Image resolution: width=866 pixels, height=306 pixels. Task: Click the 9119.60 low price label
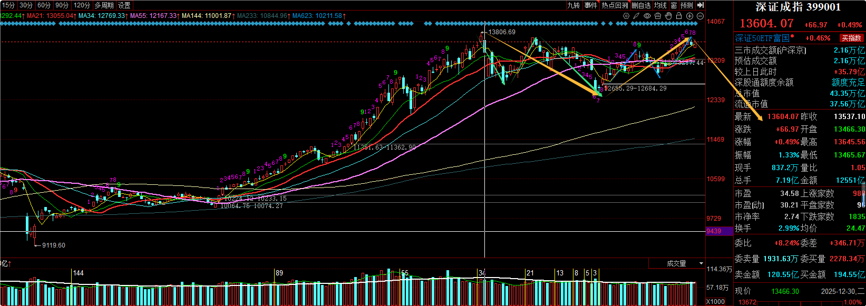[x=54, y=245]
